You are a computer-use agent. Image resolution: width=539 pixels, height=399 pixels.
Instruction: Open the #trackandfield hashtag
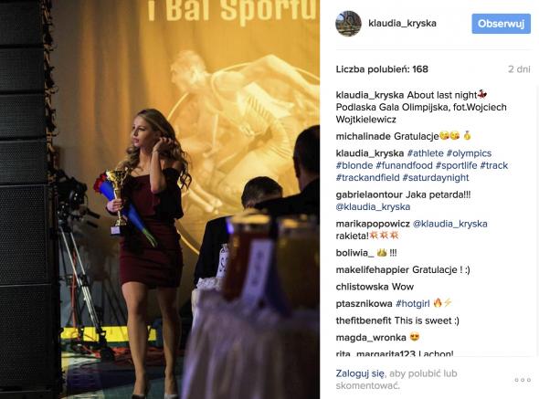tap(367, 178)
